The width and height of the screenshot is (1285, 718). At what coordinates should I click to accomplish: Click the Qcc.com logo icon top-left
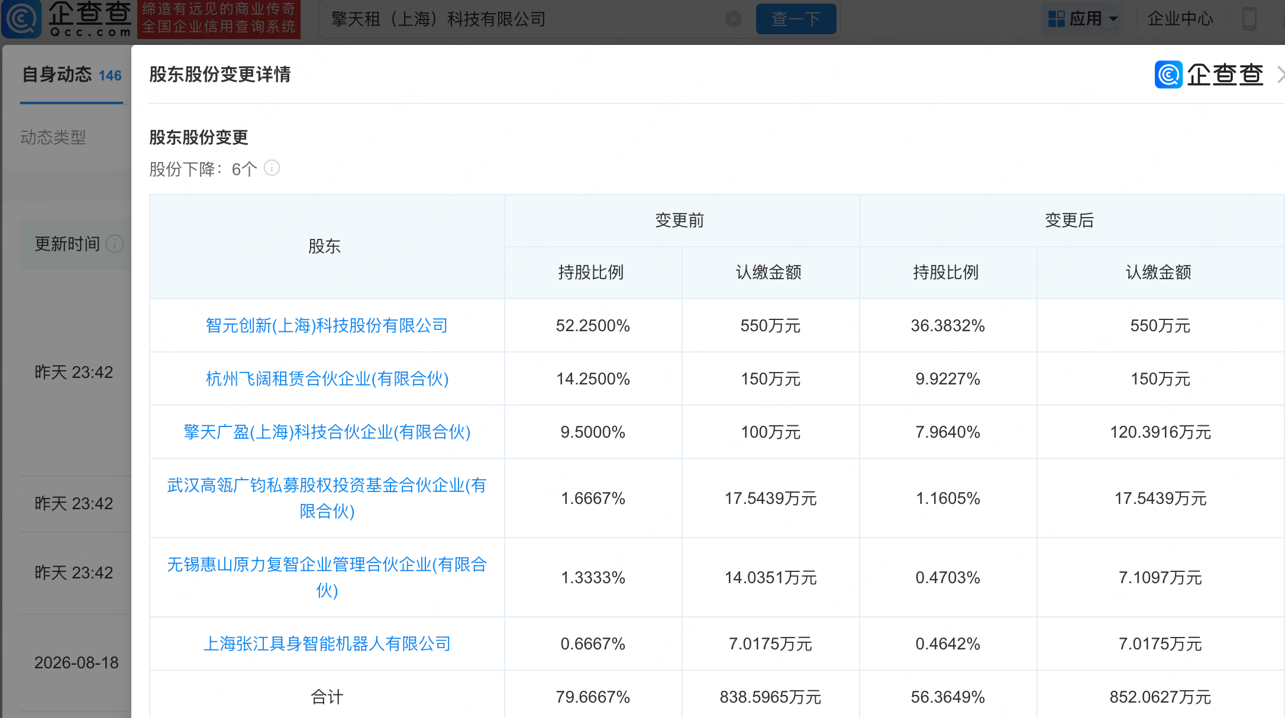(21, 19)
